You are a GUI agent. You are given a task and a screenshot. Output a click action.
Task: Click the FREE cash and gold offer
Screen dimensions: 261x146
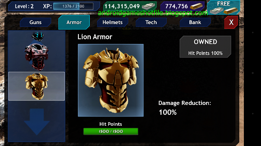(223, 7)
